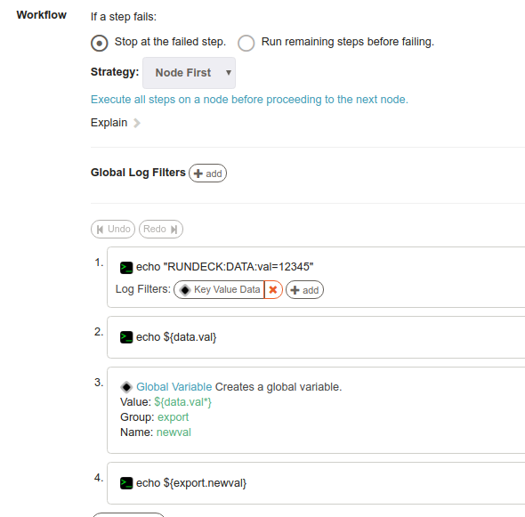Click the terminal icon on echo ${export.newval} step

pyautogui.click(x=126, y=483)
